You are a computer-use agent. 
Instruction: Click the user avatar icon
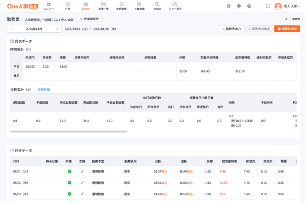coord(278,6)
